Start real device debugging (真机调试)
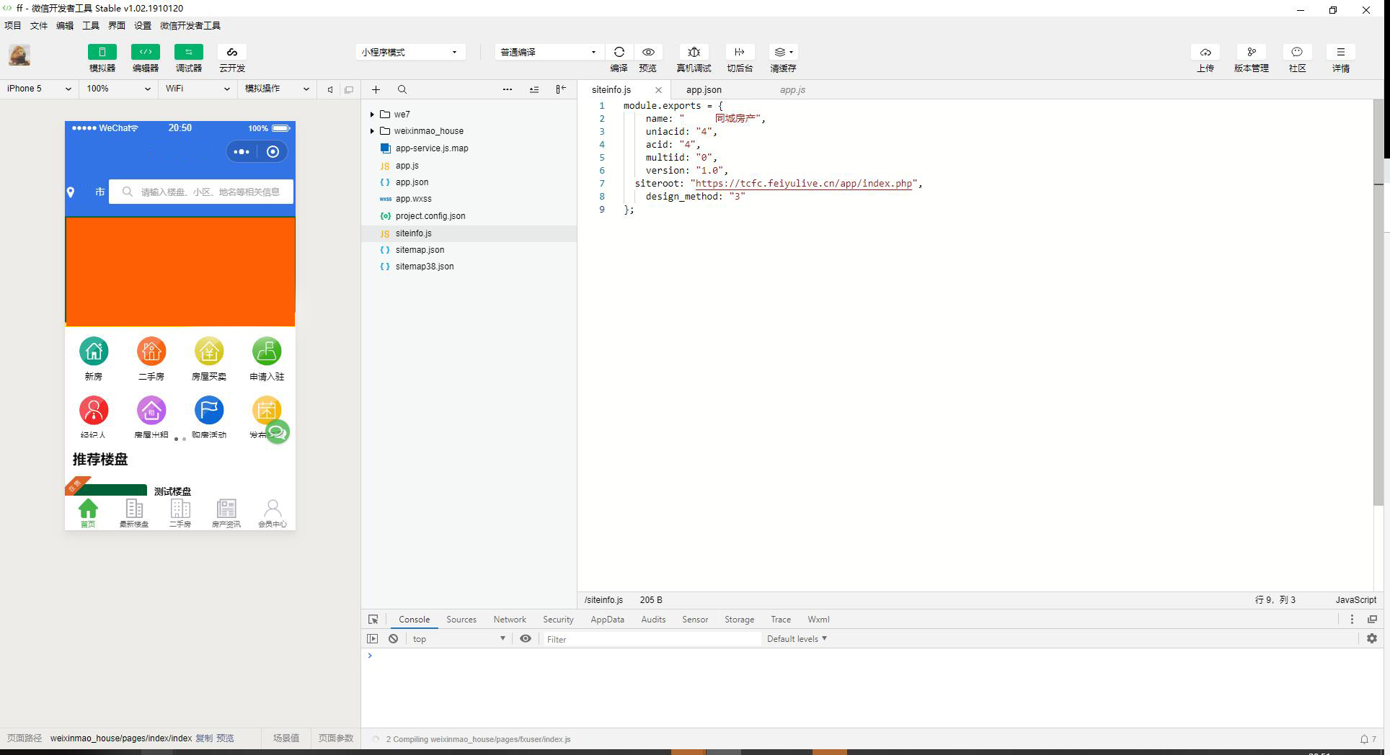 click(x=694, y=52)
